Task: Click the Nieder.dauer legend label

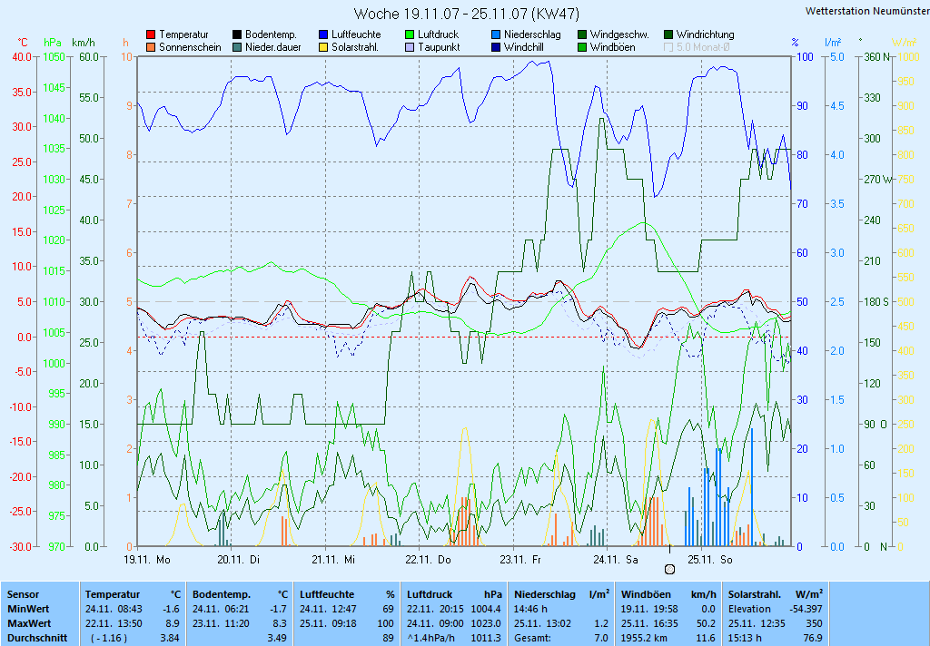Action: click(272, 47)
